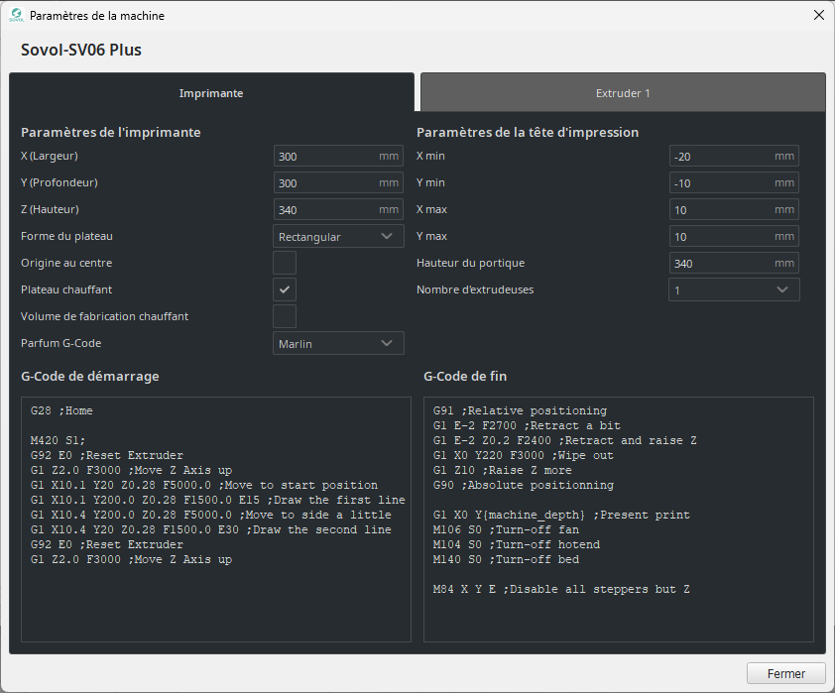Screen dimensions: 835x693
Task: Click the 'G91 ;Relative positioning' line
Action: click(x=521, y=410)
